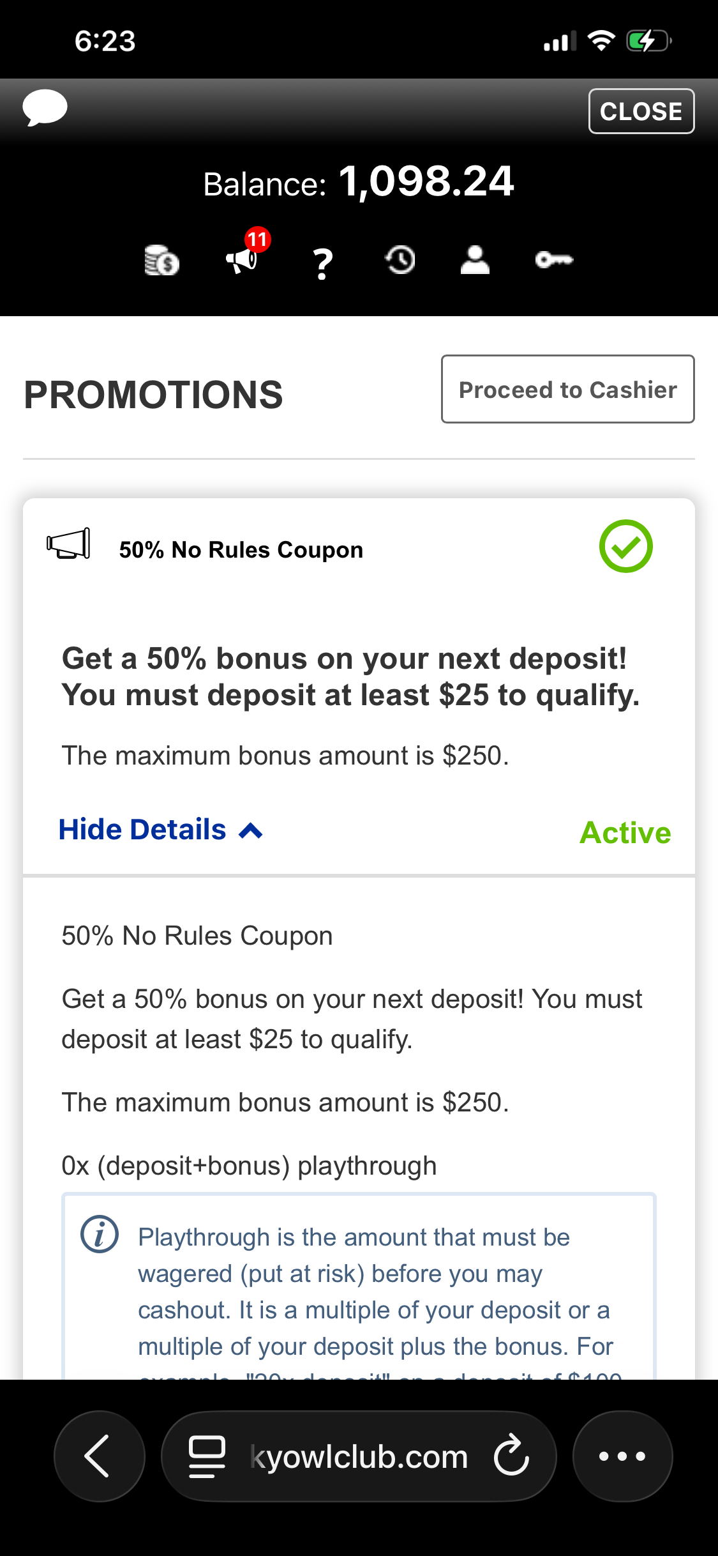Screen dimensions: 718x1556
Task: Go back with browser back arrow
Action: pyautogui.click(x=98, y=1456)
